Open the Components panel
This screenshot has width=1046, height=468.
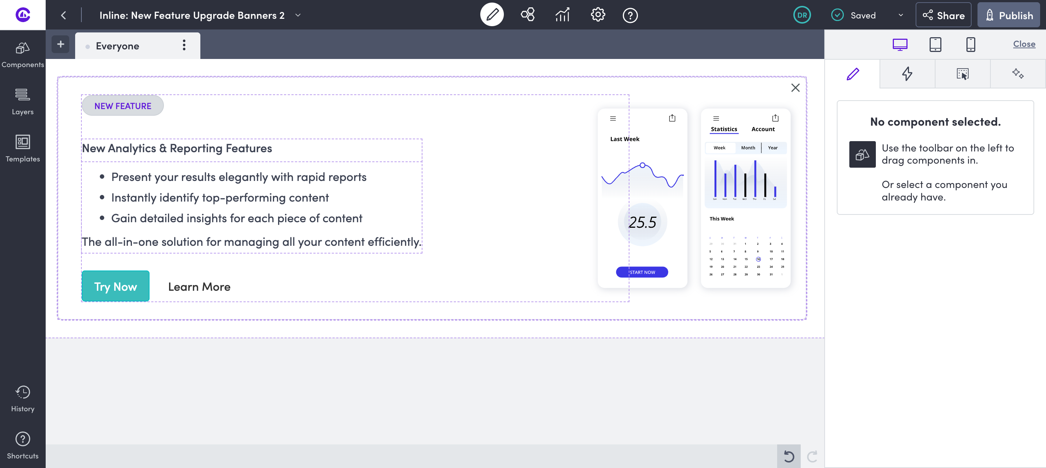[x=23, y=55]
